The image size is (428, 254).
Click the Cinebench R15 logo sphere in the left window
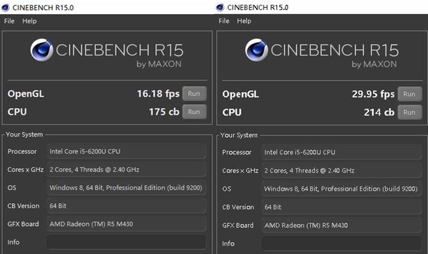(41, 50)
